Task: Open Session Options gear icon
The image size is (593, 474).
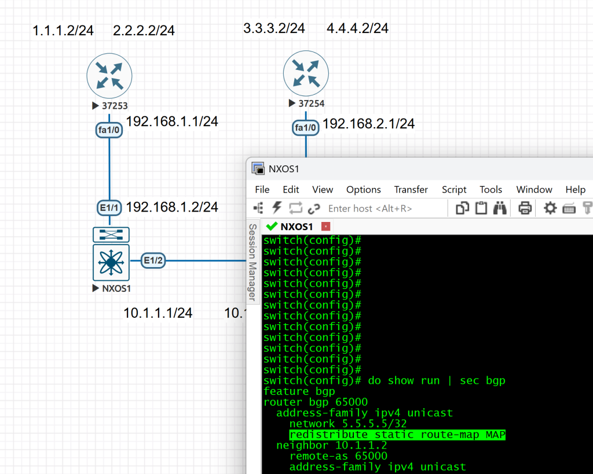Action: pyautogui.click(x=550, y=208)
